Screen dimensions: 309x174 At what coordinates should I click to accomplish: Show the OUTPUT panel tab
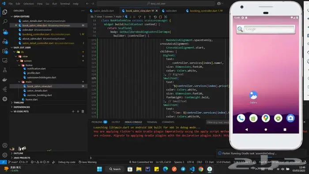tap(116, 122)
